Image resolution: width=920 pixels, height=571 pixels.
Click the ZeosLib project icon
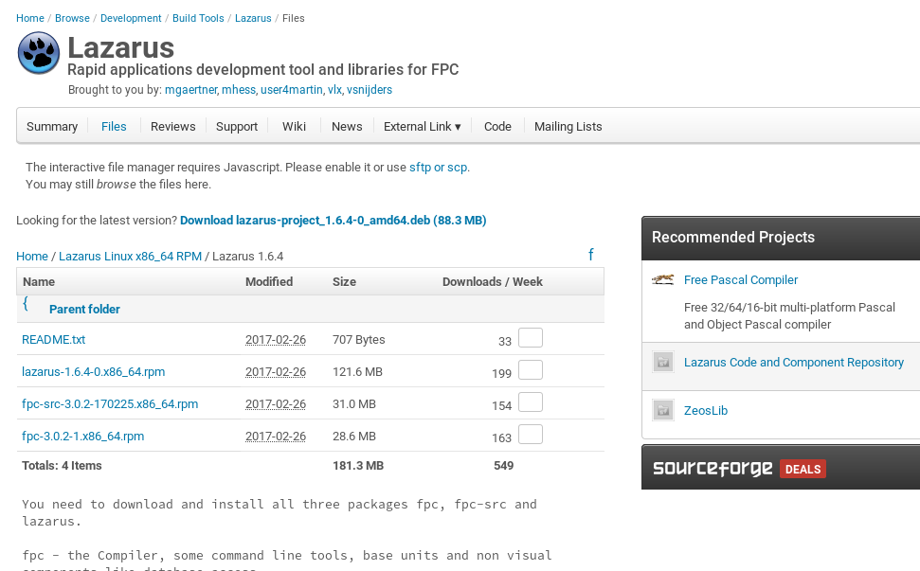pyautogui.click(x=662, y=411)
